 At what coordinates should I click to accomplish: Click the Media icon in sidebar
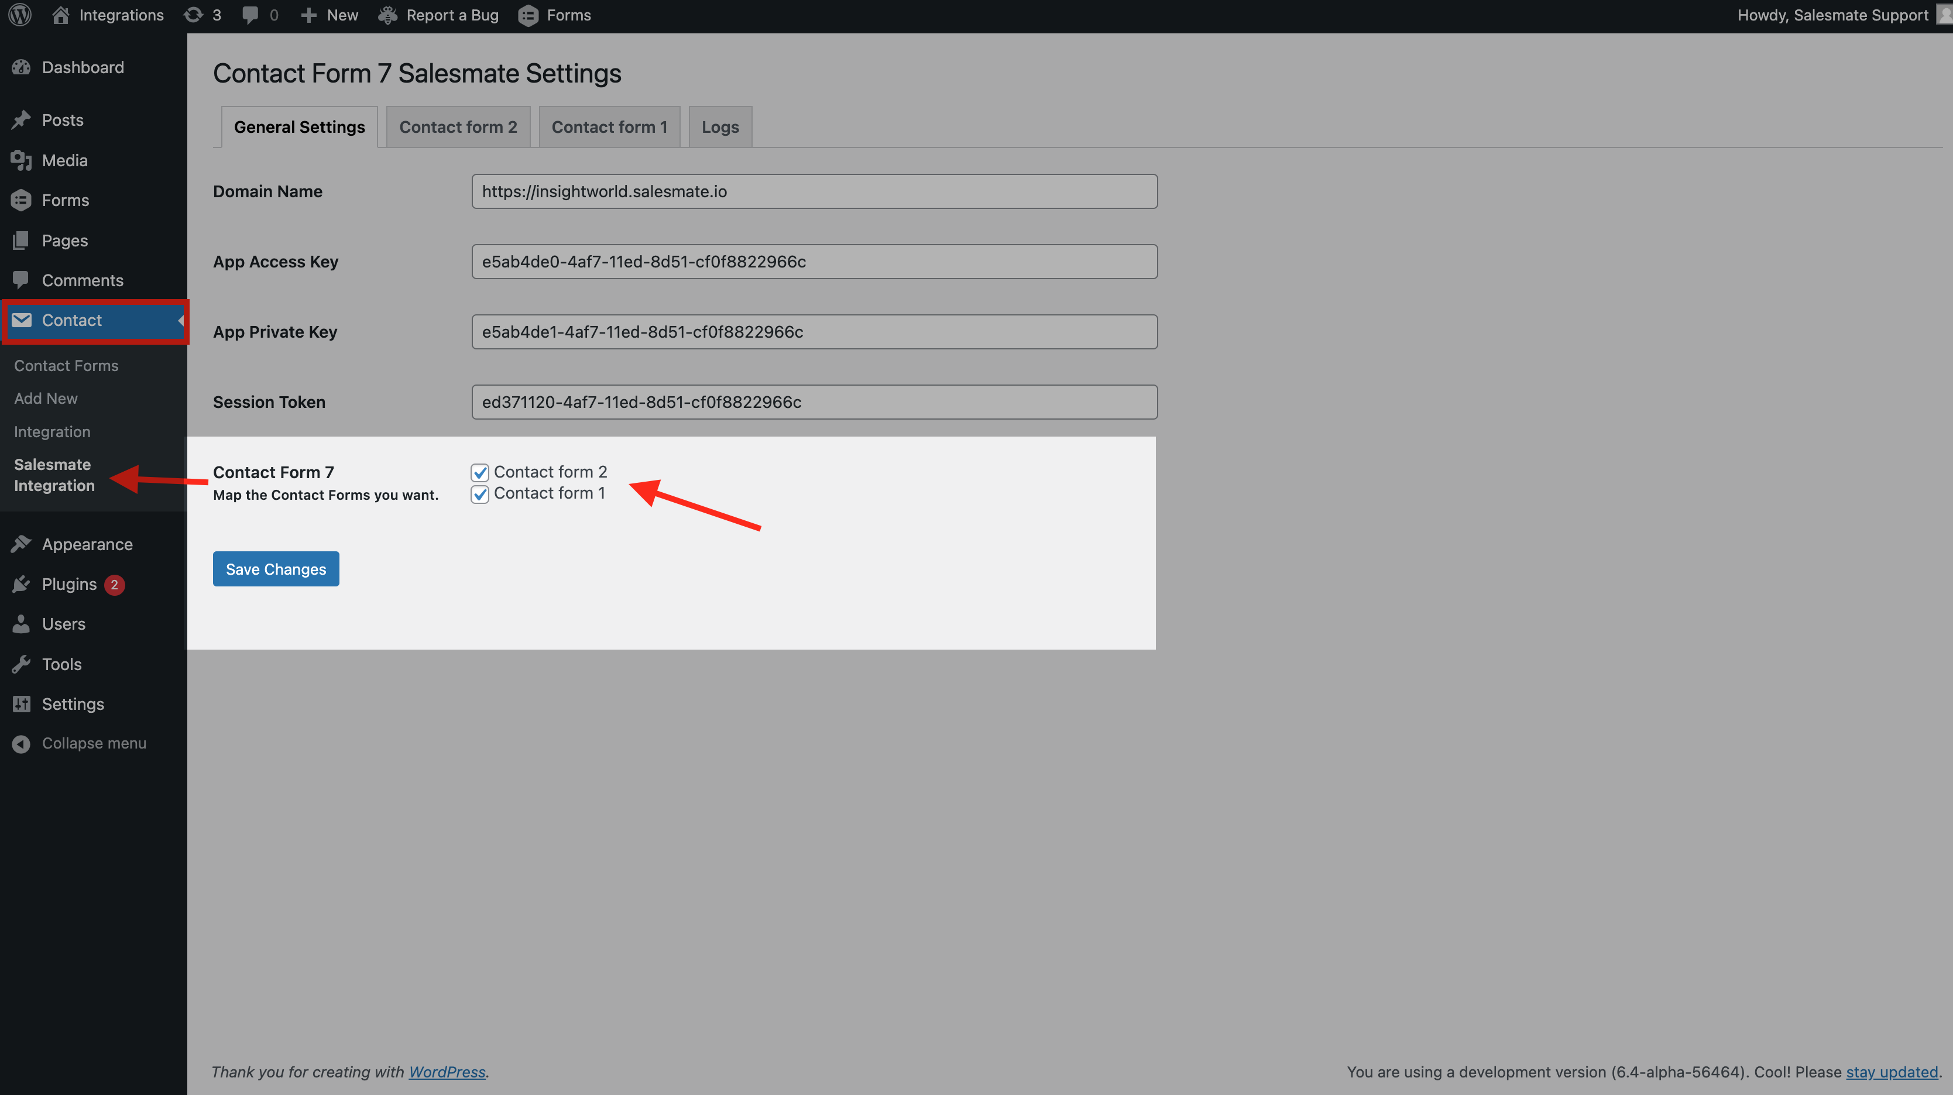(x=21, y=160)
